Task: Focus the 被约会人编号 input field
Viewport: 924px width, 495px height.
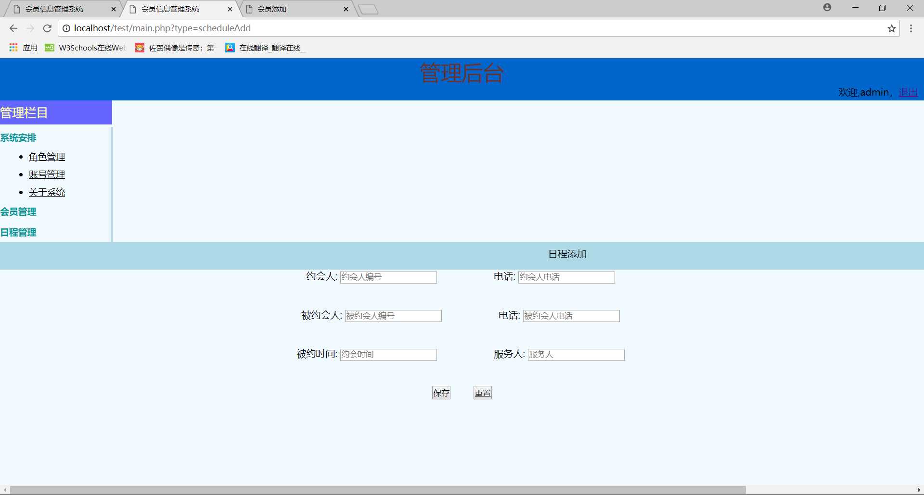Action: (x=393, y=316)
